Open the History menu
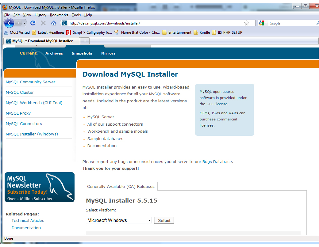The width and height of the screenshot is (319, 247). pos(40,15)
